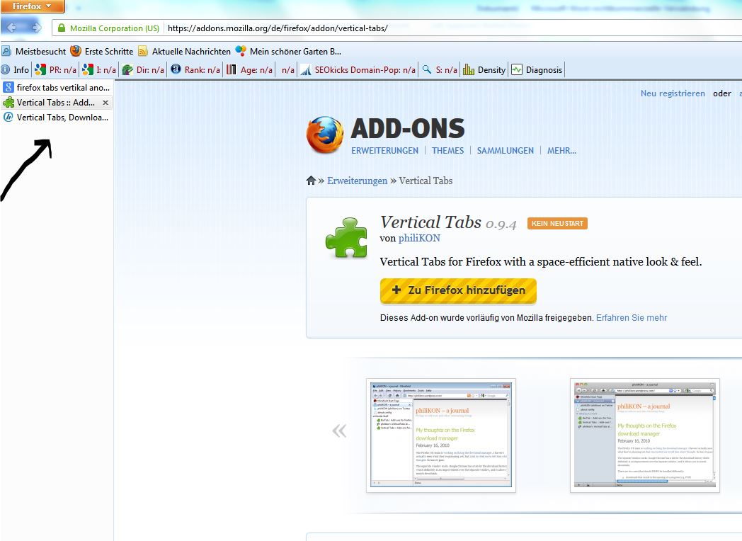Open the Firefox application menu dropdown

pyautogui.click(x=33, y=6)
